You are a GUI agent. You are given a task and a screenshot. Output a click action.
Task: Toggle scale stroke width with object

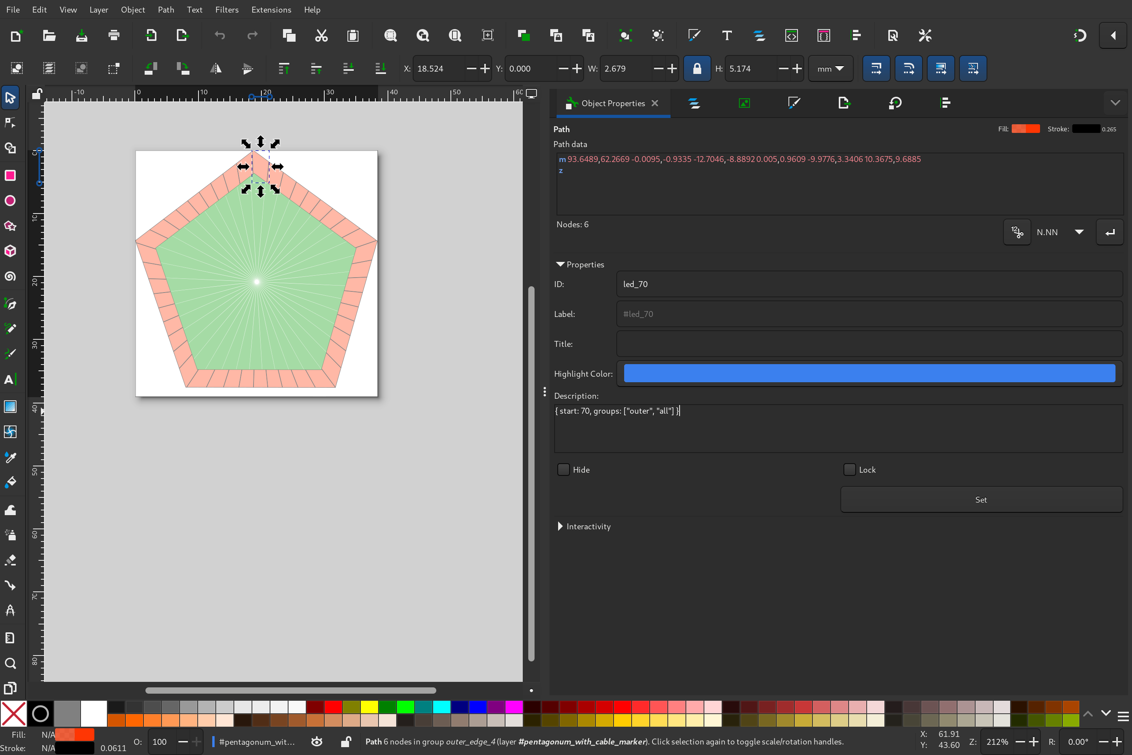click(876, 68)
